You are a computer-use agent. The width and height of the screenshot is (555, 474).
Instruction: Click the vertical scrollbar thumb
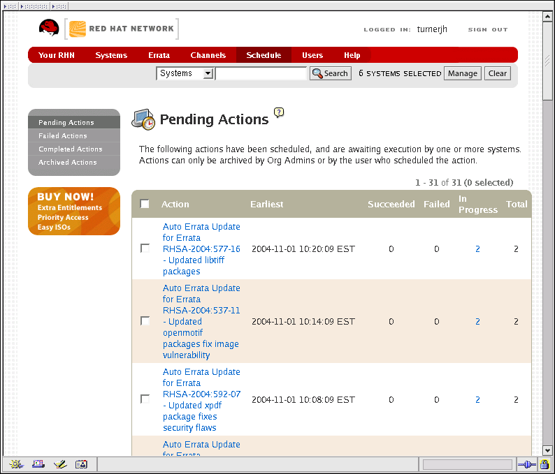tap(547, 61)
